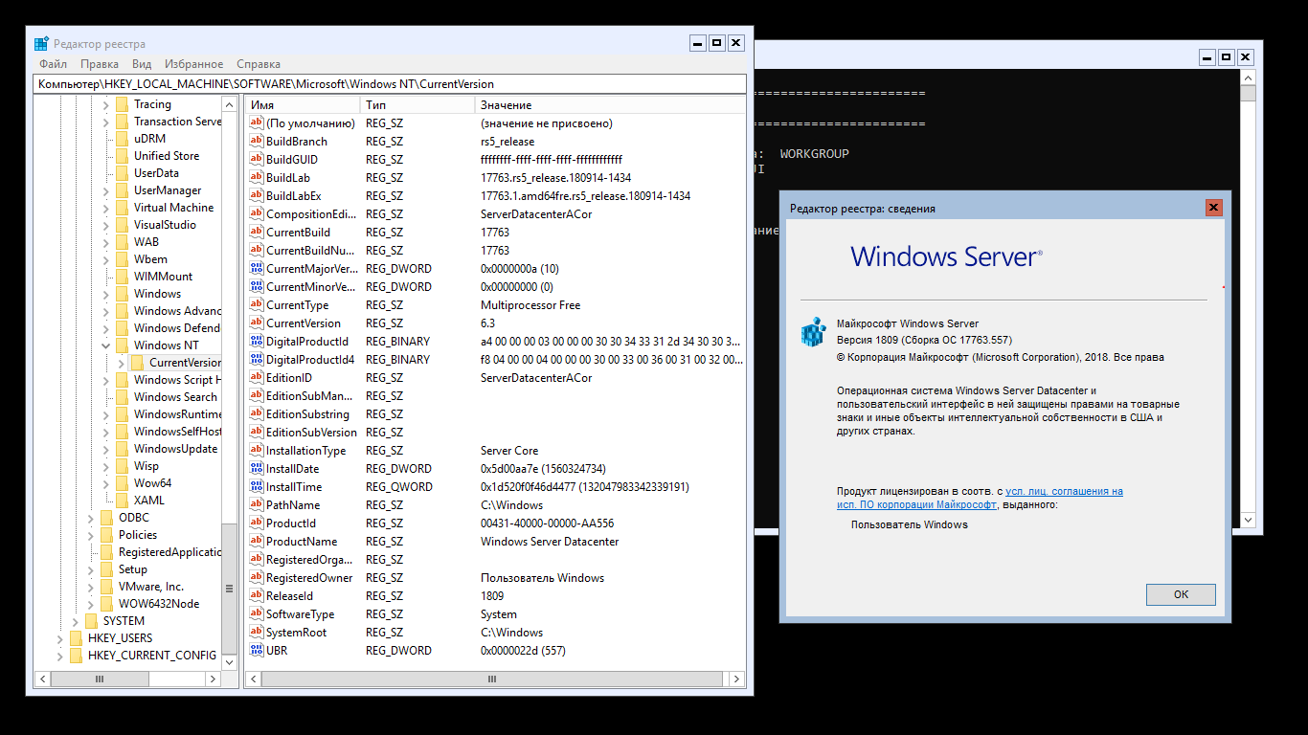This screenshot has width=1308, height=735.
Task: Open the Вид menu
Action: pyautogui.click(x=142, y=64)
